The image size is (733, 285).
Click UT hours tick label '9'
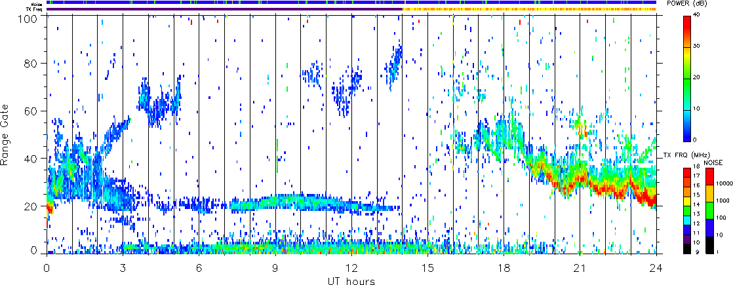(275, 268)
